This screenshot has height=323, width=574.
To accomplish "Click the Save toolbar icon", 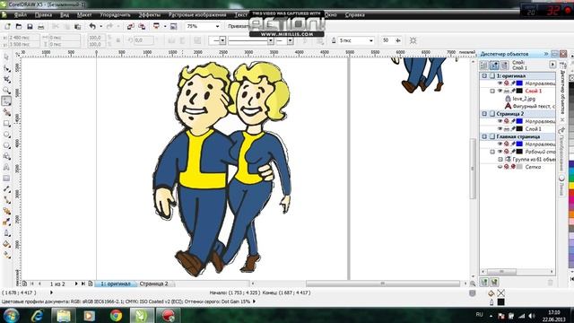I will [x=30, y=26].
